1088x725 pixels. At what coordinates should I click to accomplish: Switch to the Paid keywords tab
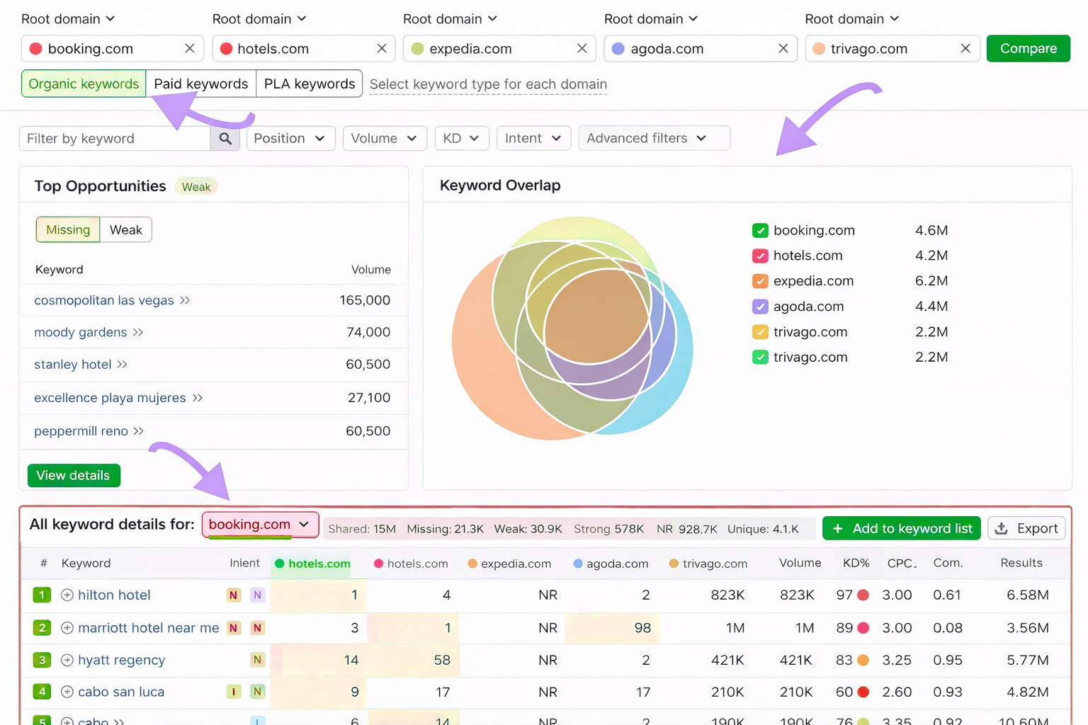point(200,84)
